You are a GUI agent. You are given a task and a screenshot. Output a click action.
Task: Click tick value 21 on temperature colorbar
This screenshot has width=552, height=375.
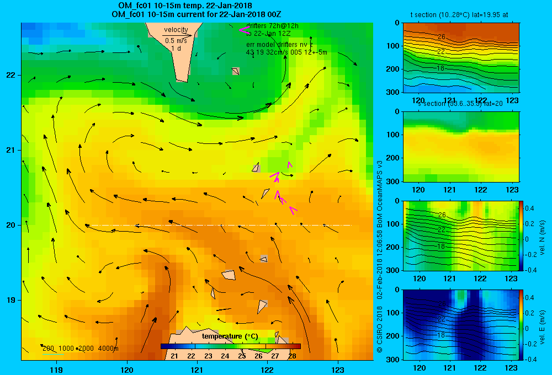coord(174,356)
